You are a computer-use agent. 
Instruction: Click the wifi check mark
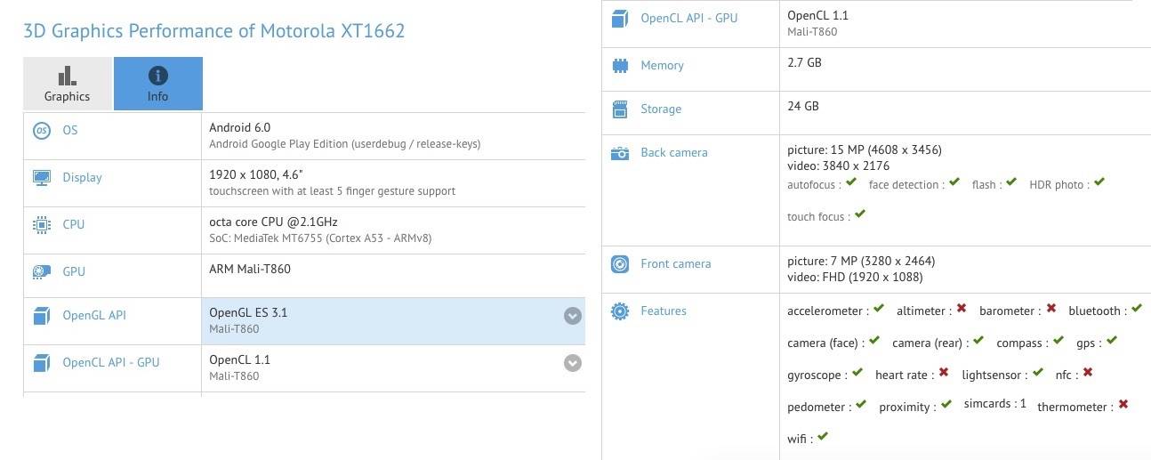(x=823, y=437)
